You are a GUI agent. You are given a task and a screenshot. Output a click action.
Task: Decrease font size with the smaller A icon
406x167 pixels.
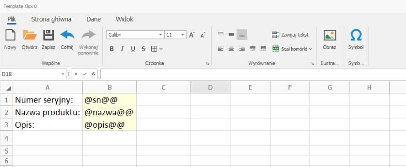(x=203, y=35)
